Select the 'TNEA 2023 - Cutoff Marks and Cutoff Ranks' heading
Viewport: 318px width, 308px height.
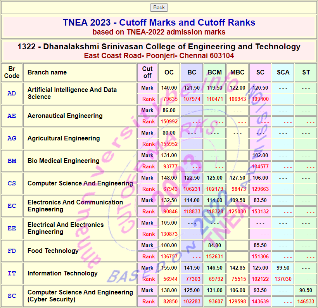point(159,22)
